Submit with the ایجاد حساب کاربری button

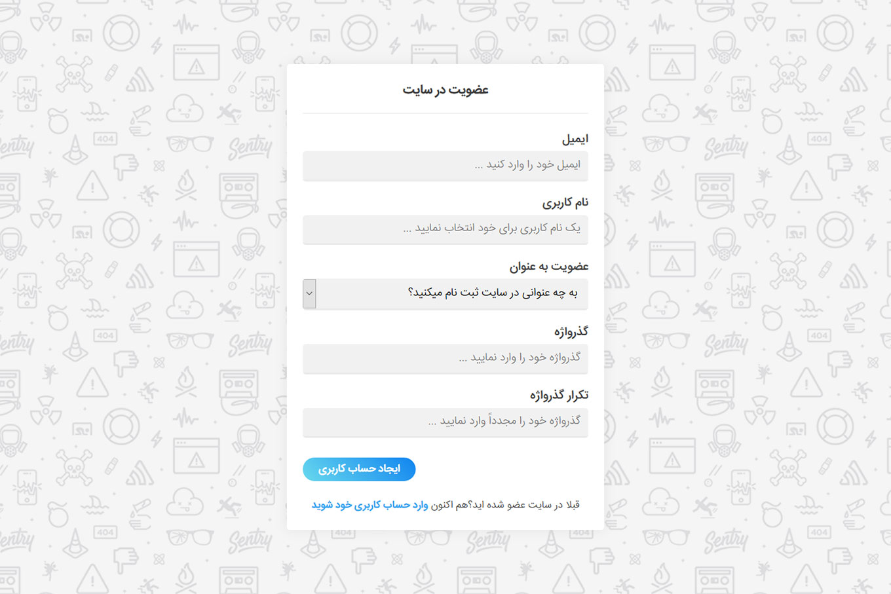click(359, 469)
